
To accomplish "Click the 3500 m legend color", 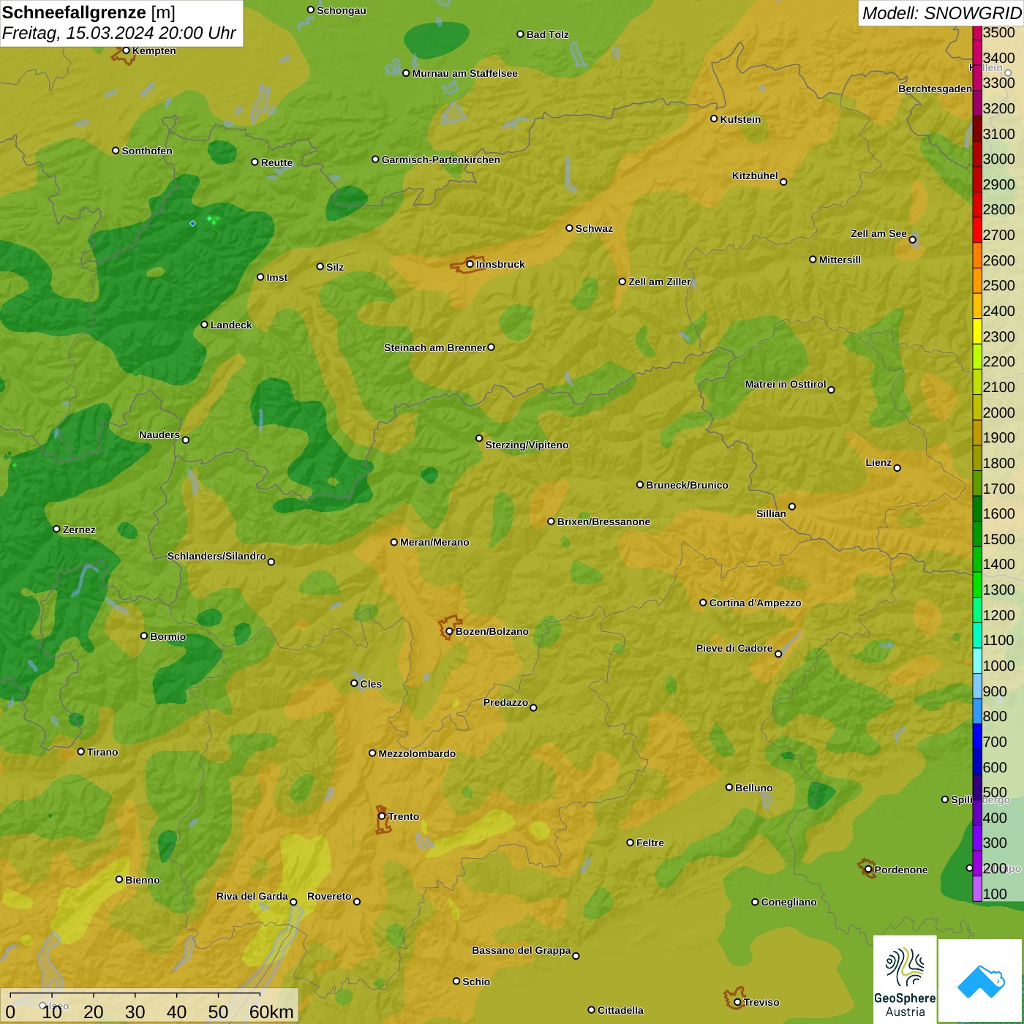I will (977, 33).
